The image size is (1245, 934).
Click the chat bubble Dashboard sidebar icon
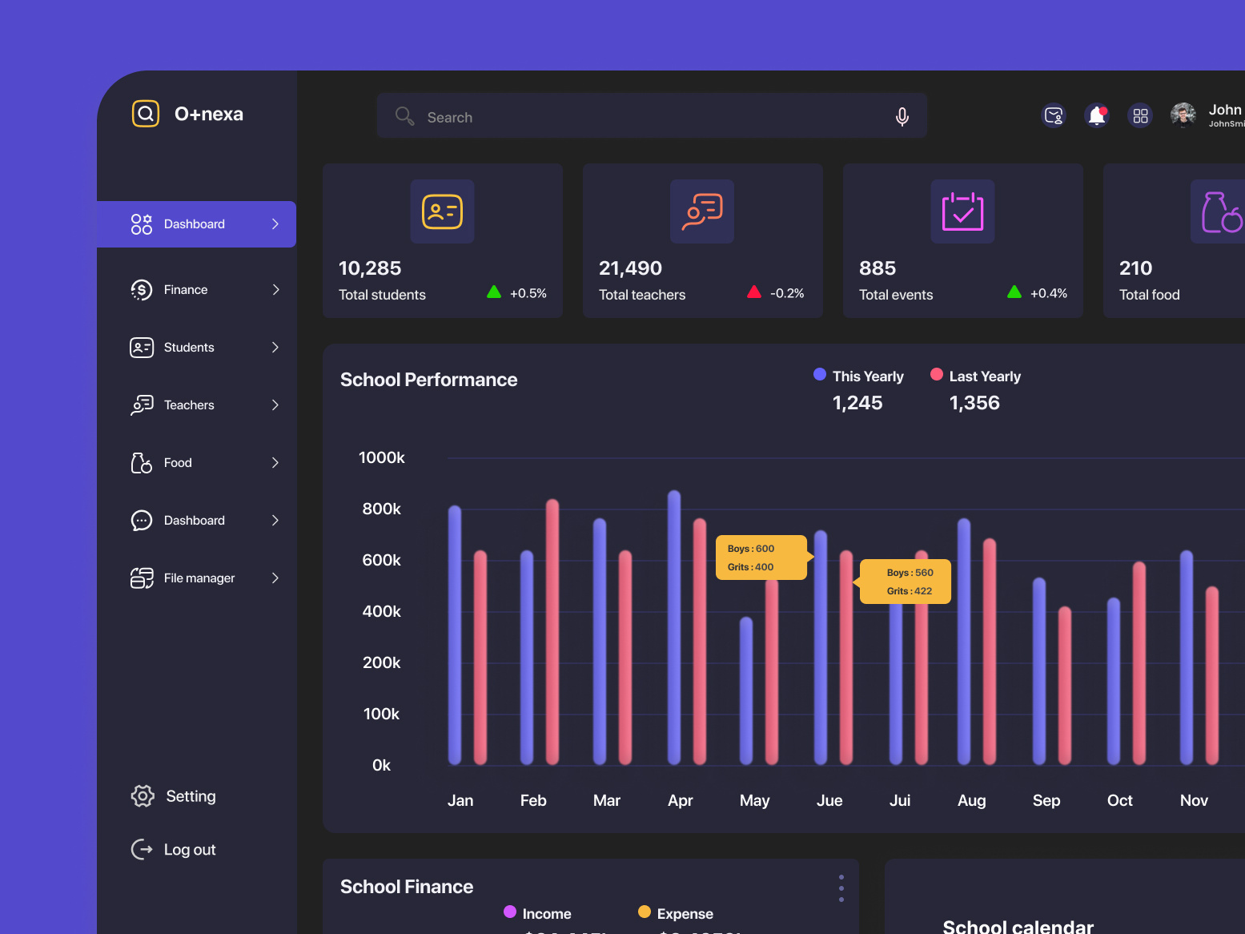142,521
